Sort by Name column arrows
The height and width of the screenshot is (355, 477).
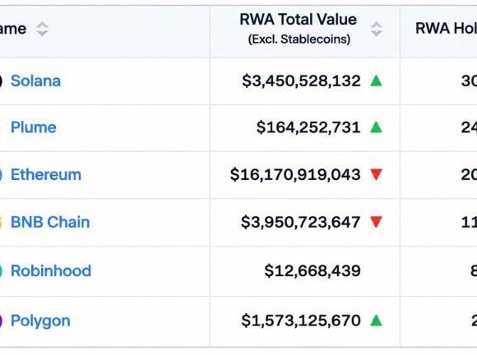42,30
